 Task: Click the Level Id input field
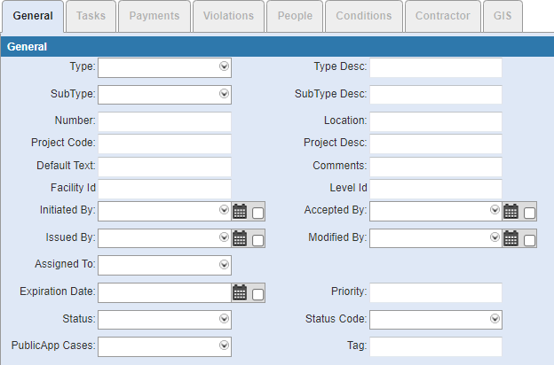[436, 189]
